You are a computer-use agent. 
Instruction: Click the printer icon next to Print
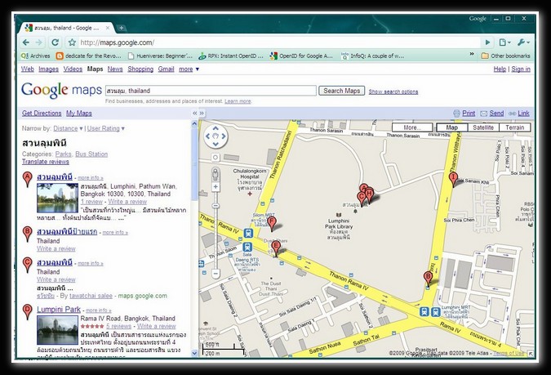click(x=456, y=114)
